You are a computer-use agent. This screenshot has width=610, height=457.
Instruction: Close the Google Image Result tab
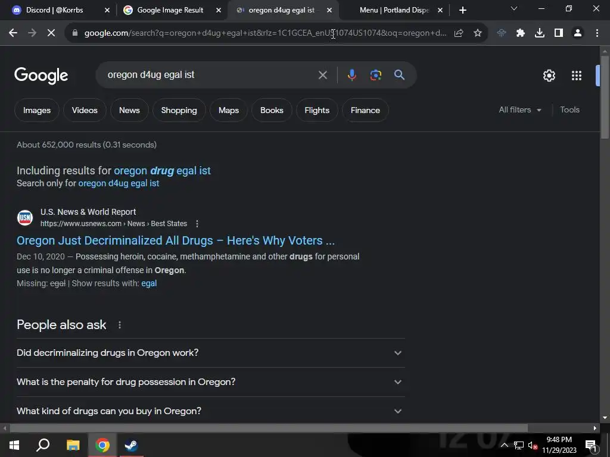219,11
